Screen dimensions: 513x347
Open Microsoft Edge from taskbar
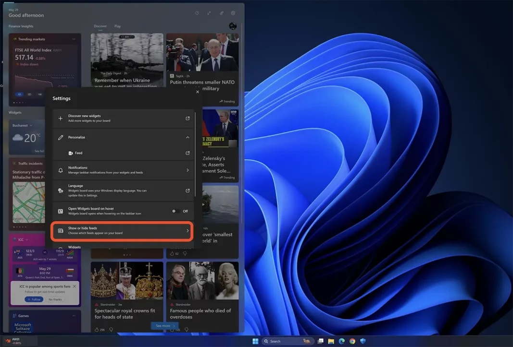coord(342,341)
